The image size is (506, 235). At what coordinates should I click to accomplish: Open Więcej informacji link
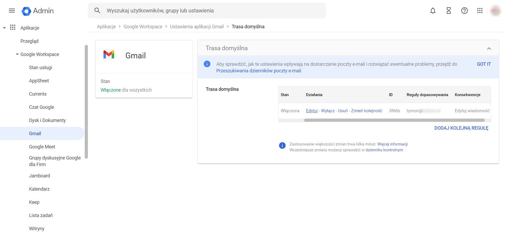tap(392, 144)
